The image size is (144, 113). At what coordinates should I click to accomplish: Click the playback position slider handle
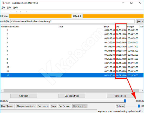click(125, 101)
